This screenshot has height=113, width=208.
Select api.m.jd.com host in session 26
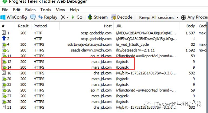[x=101, y=90]
